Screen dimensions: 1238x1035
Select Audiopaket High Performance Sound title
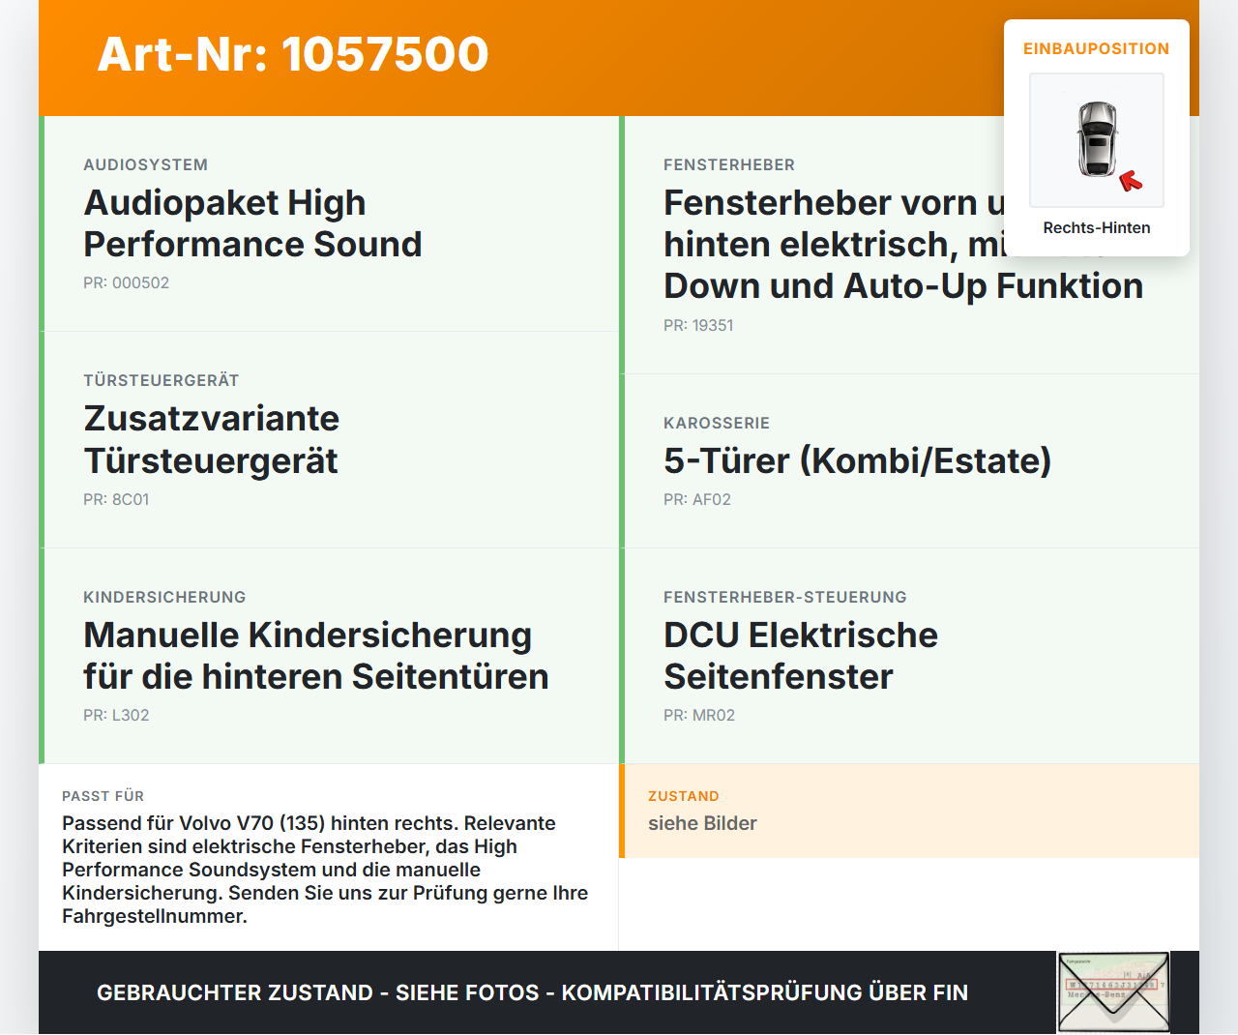tap(253, 223)
